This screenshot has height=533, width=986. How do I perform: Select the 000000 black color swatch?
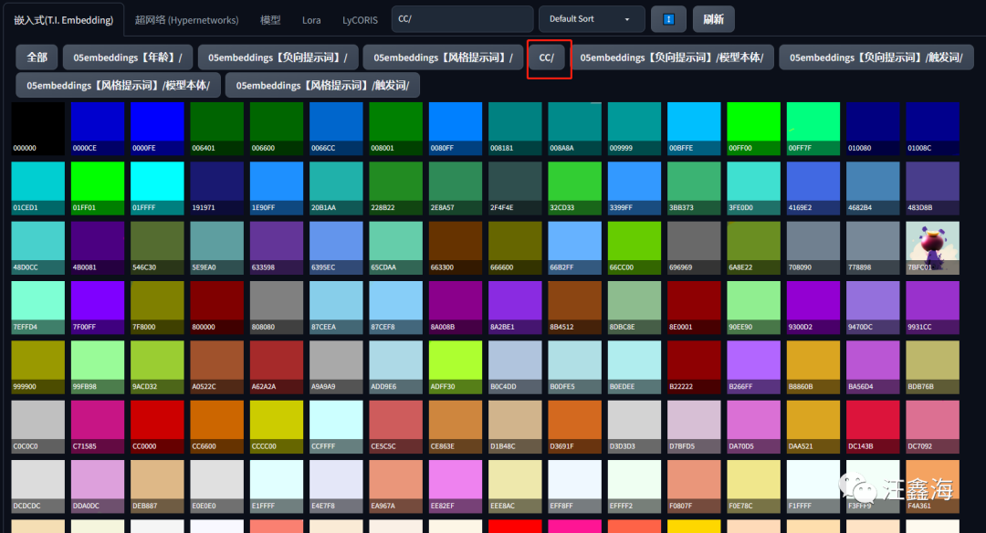point(37,128)
